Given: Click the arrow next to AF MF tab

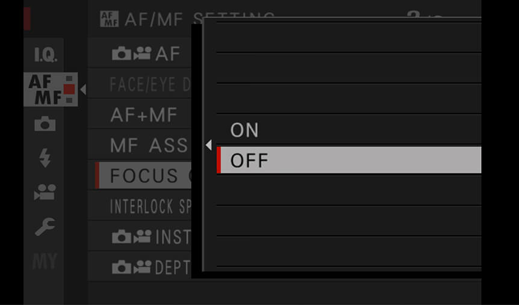Looking at the screenshot, I should [x=83, y=89].
